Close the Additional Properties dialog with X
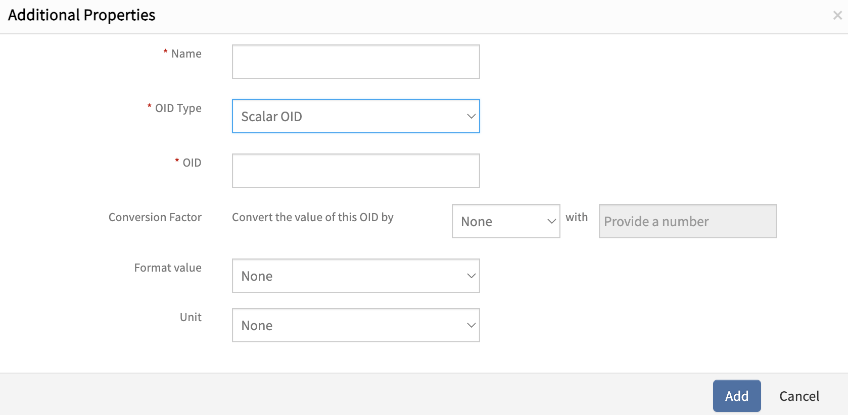The image size is (848, 415). [837, 16]
